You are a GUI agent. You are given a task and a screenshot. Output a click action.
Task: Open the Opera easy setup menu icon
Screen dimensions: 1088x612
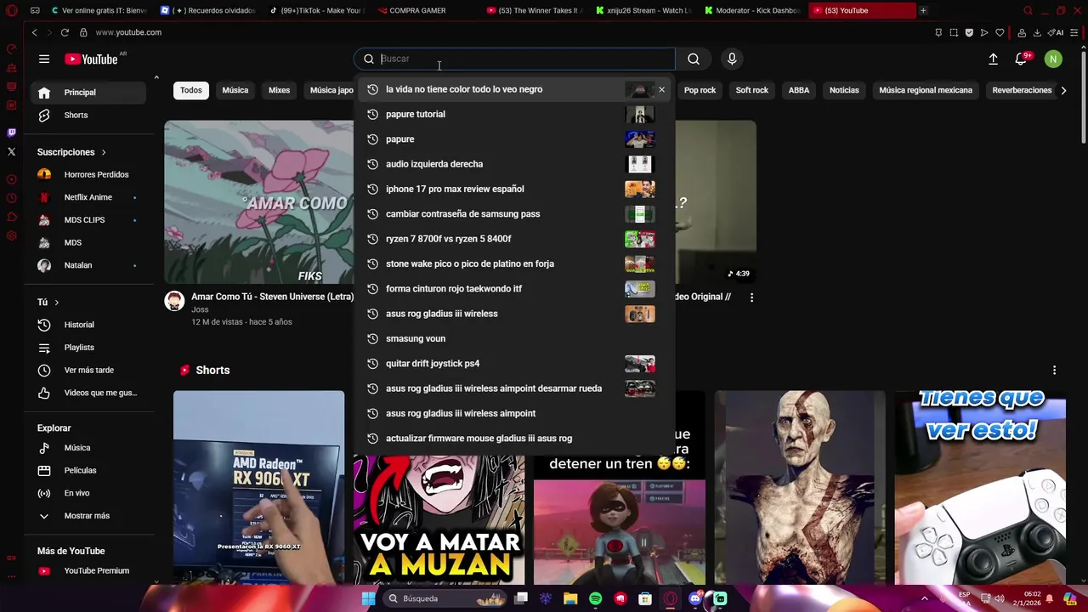click(x=1075, y=32)
